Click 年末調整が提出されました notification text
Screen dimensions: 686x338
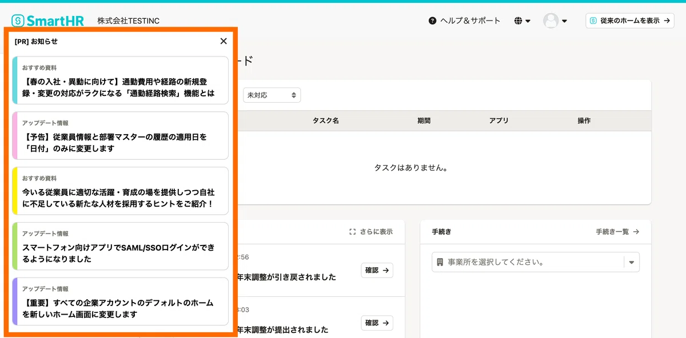[283, 329]
